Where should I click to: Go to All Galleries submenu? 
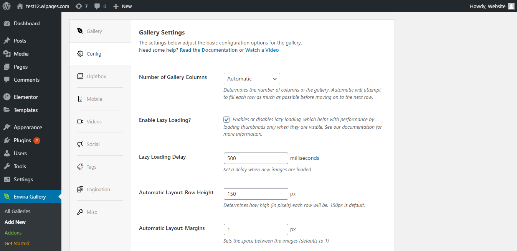tap(17, 211)
